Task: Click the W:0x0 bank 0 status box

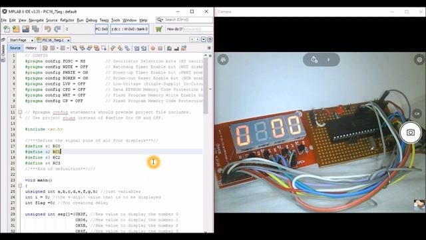Action: (x=130, y=29)
